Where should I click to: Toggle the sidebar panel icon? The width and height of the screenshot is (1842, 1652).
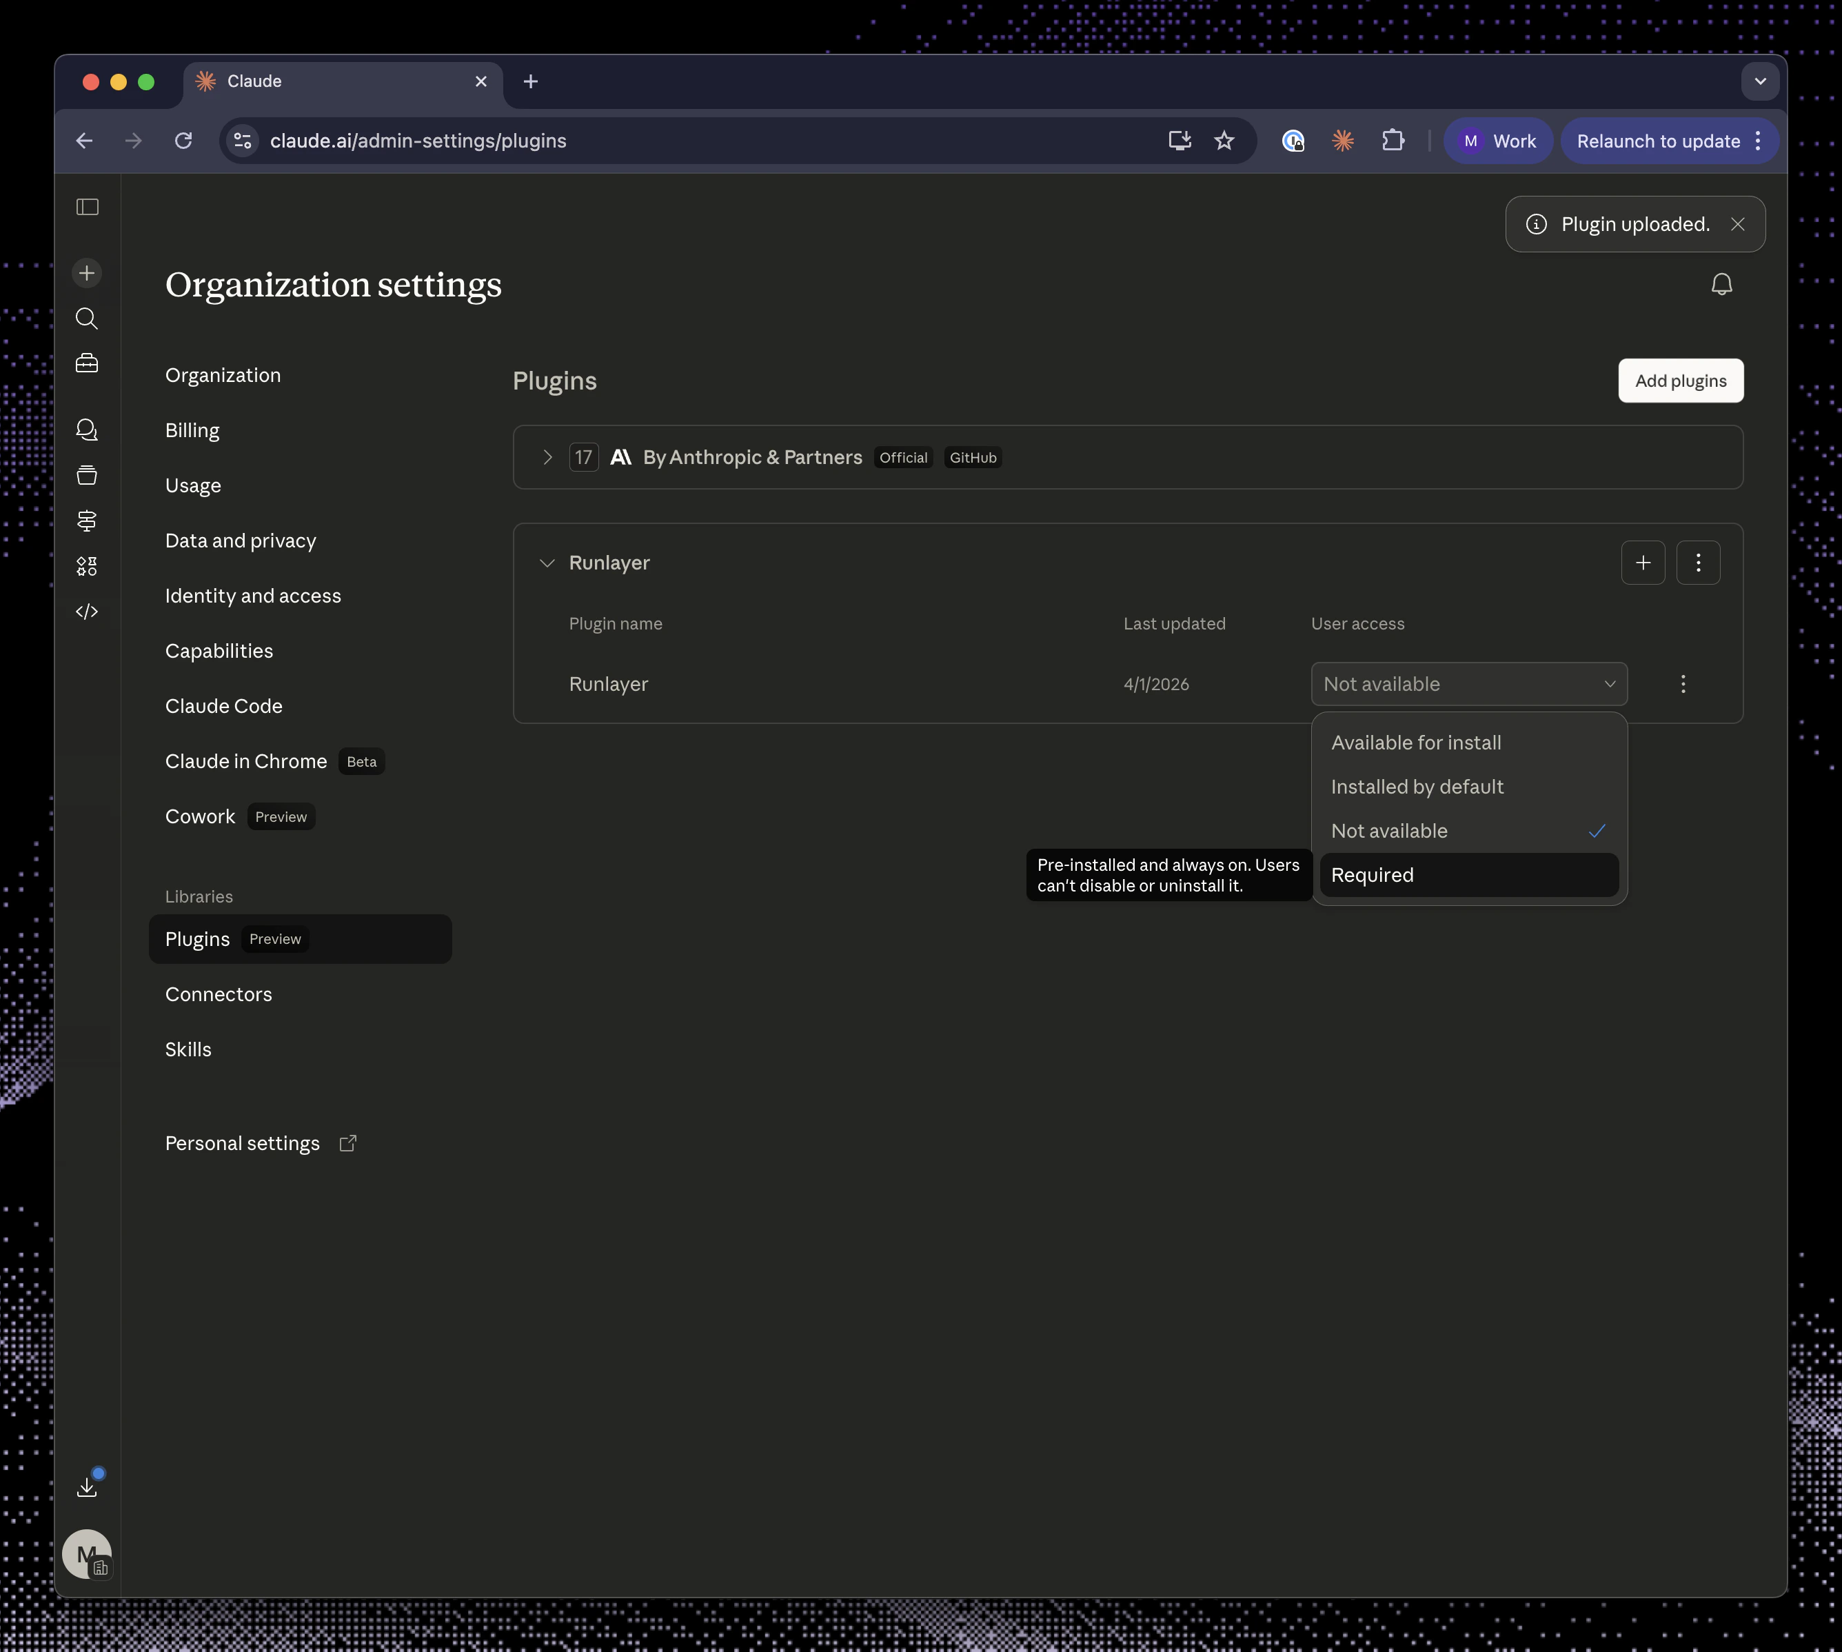point(86,207)
